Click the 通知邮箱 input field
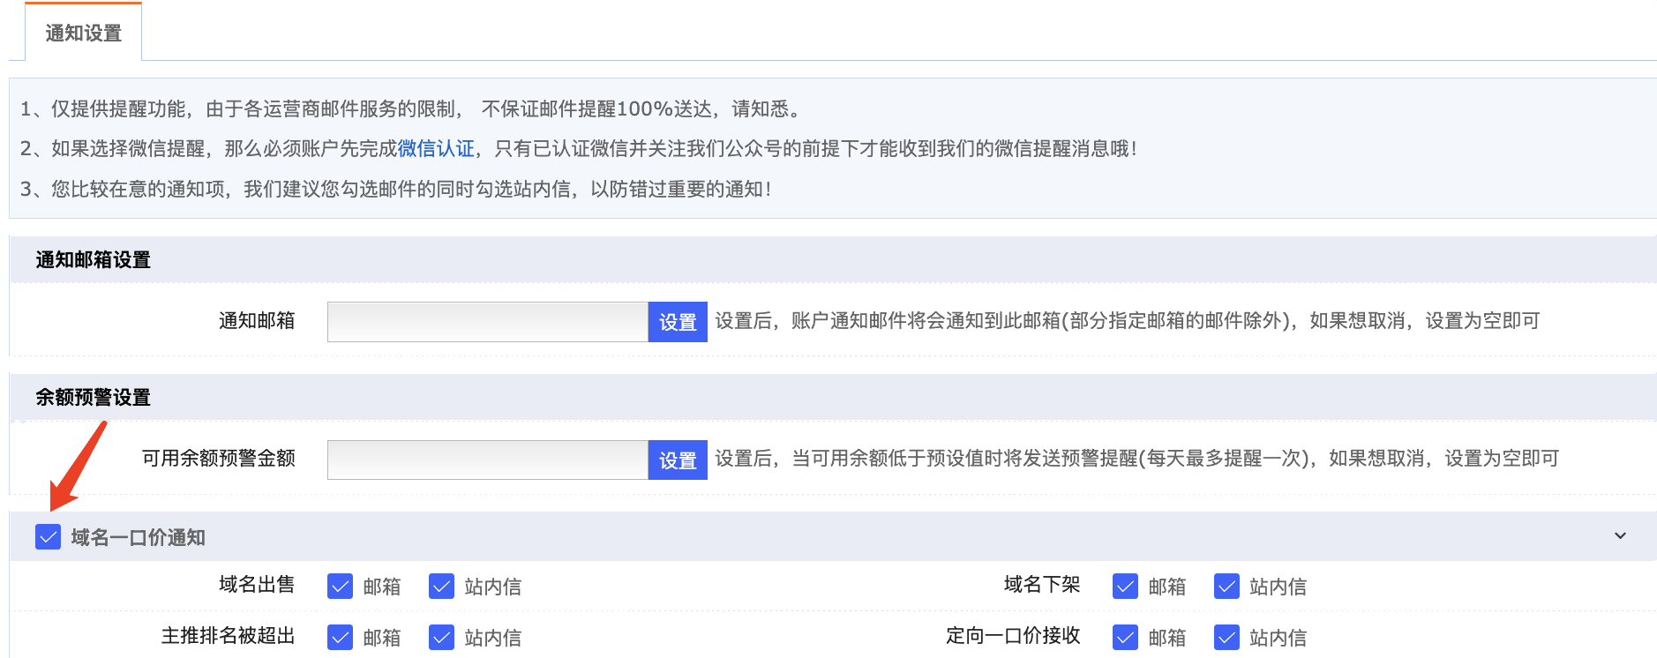1657x658 pixels. (488, 322)
